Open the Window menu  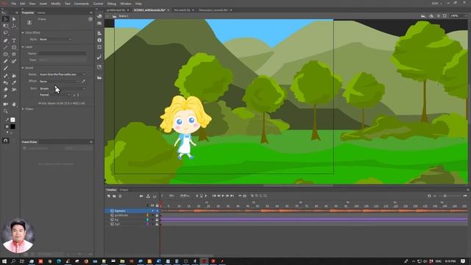pyautogui.click(x=126, y=4)
